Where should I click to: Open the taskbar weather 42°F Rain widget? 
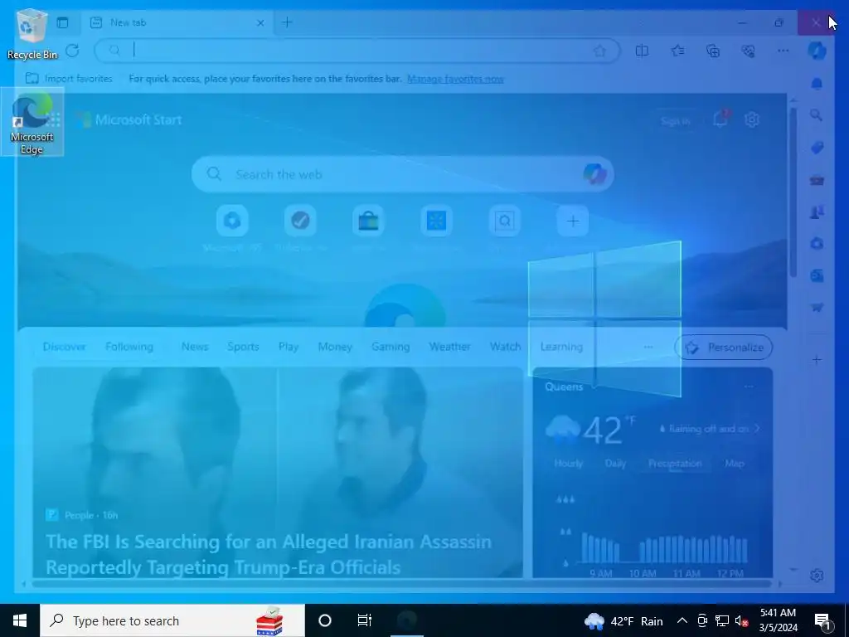624,620
